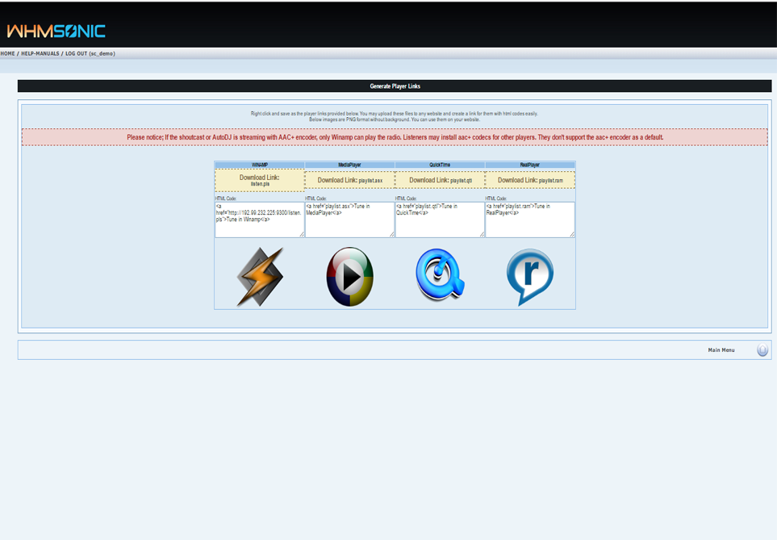
Task: Go to the HOME page
Action: tap(7, 53)
